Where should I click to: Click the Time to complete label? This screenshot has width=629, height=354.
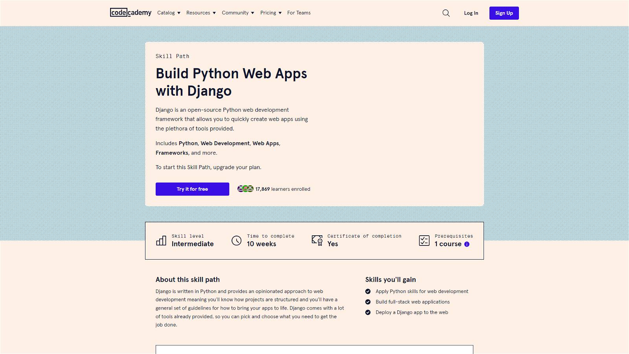coord(270,236)
